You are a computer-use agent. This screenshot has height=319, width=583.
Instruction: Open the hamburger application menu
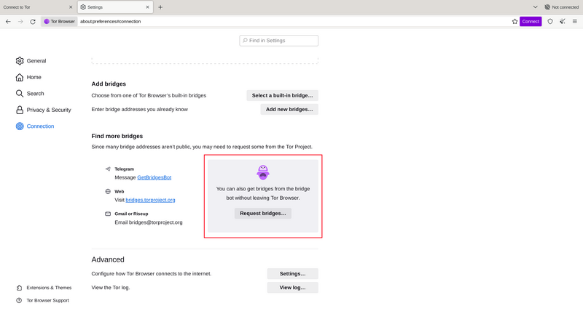pos(574,22)
